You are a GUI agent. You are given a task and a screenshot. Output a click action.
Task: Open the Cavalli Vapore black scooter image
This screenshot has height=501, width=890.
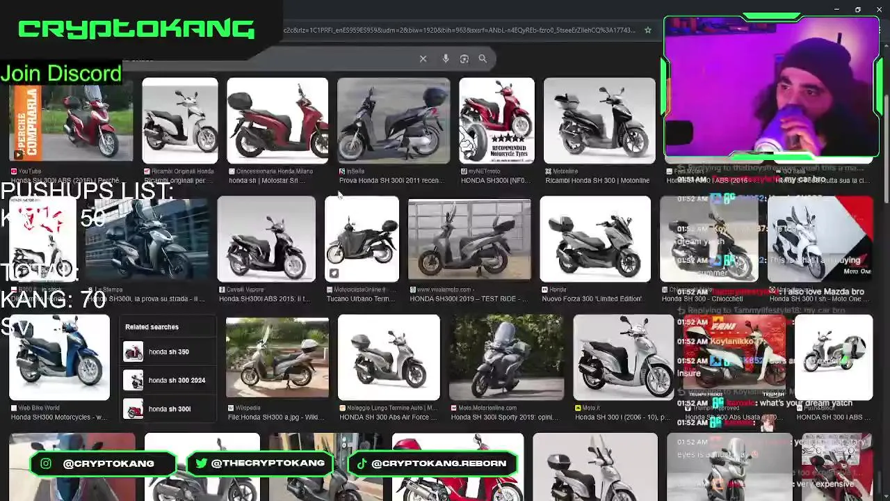(x=266, y=239)
